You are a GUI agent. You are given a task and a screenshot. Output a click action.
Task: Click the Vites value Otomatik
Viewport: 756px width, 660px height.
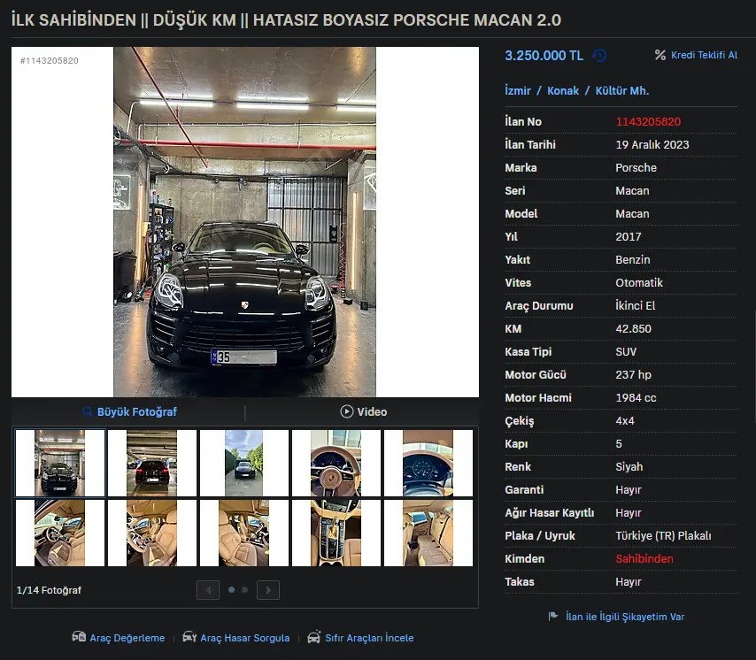(x=639, y=283)
